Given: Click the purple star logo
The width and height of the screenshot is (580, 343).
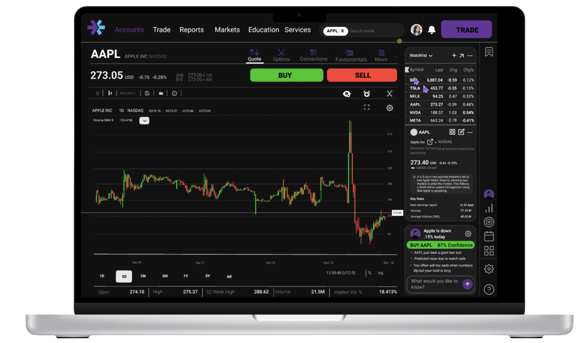Looking at the screenshot, I should (x=96, y=28).
